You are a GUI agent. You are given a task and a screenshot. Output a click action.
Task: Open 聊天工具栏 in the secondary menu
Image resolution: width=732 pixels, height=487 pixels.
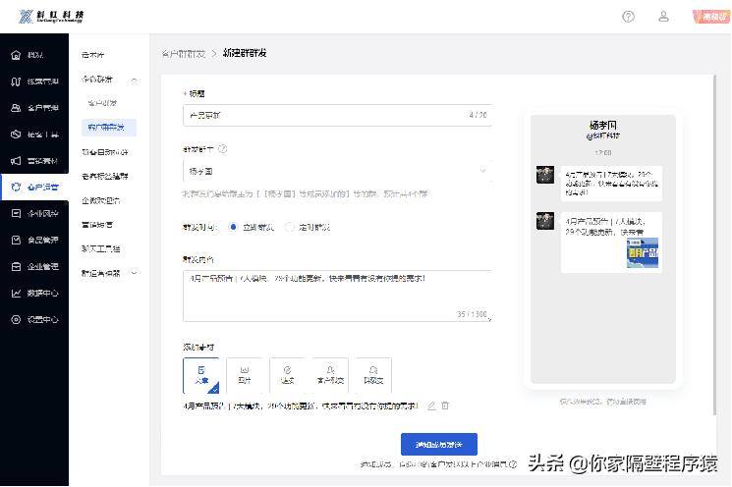(101, 248)
